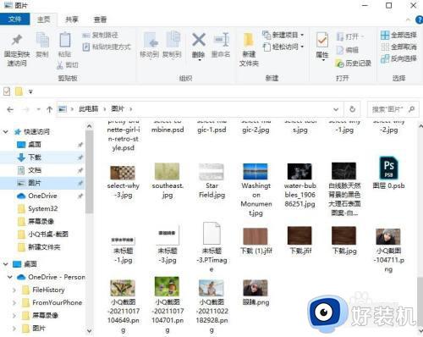Select the water-bubbles_190686251.jpg thumbnail

tap(299, 172)
